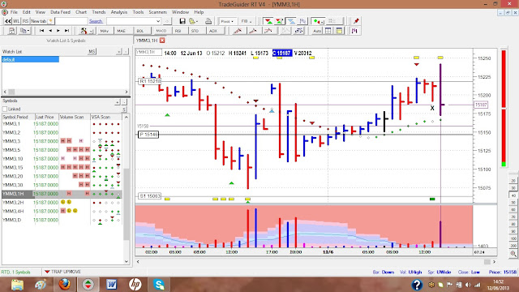Click the red pushpin icon
Image resolution: width=519 pixels, height=292 pixels.
(x=356, y=21)
